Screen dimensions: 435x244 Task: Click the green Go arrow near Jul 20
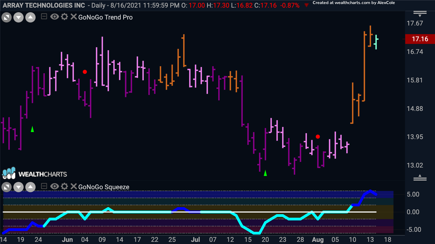pos(265,173)
